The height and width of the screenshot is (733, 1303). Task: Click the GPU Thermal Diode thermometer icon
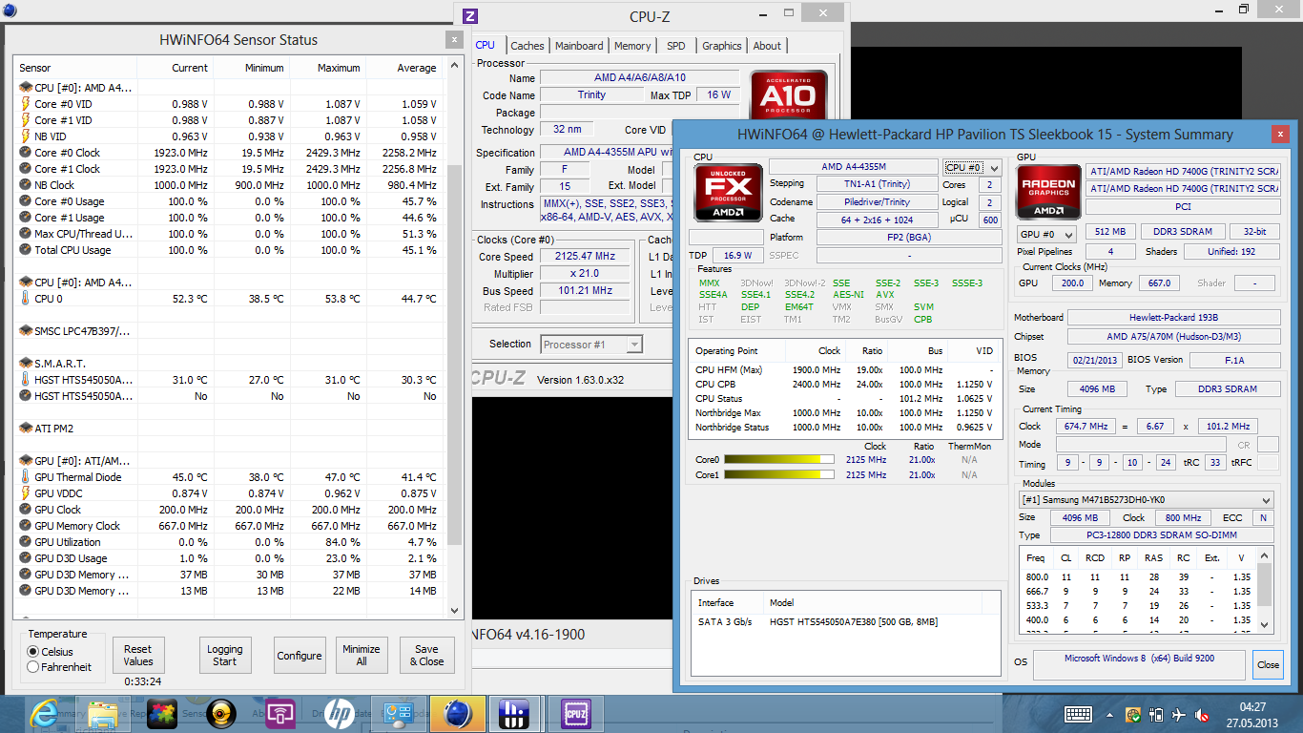click(x=26, y=477)
